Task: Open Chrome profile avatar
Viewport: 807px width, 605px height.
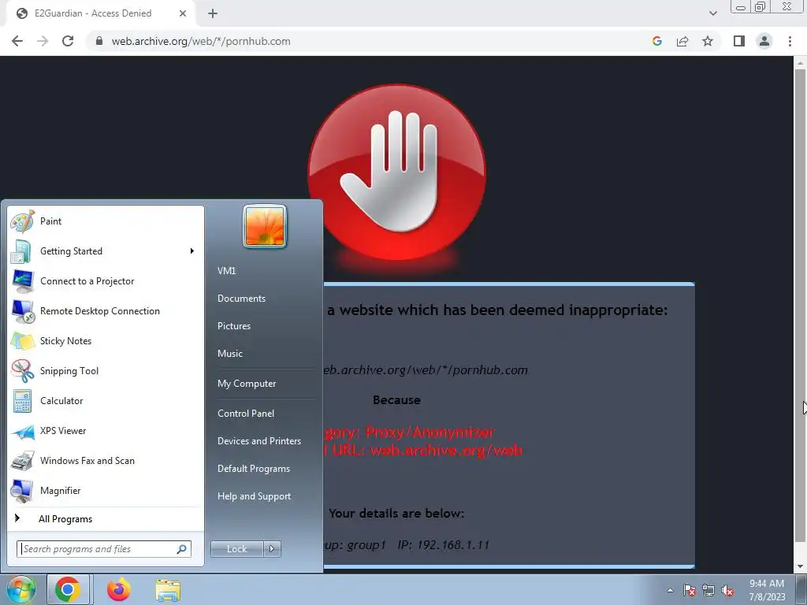Action: pyautogui.click(x=764, y=41)
